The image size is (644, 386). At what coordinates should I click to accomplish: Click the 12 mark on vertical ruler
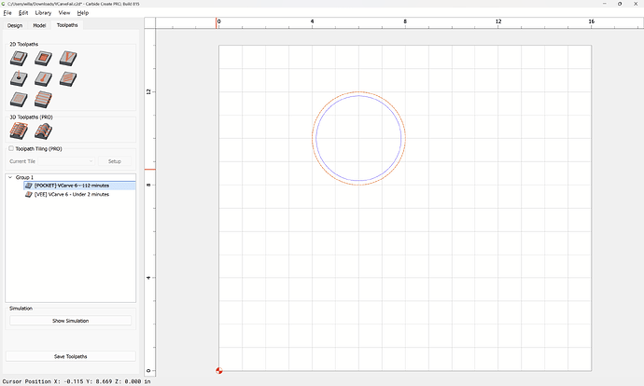pyautogui.click(x=148, y=92)
